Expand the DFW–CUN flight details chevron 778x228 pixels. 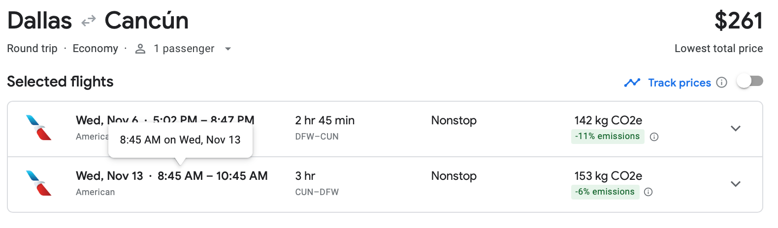(735, 129)
